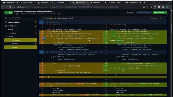
Task: Collapse the utils folder
Action: [x=6, y=29]
